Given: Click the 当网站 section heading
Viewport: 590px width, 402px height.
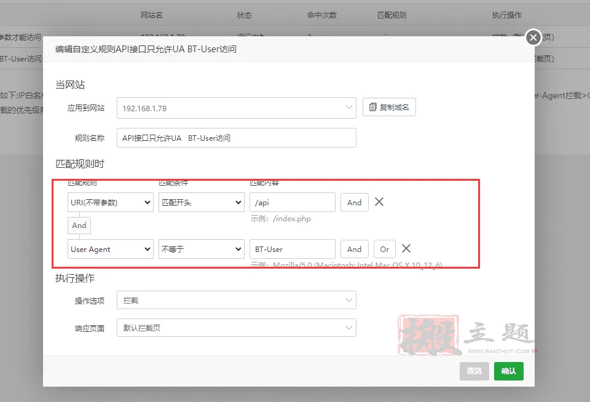Looking at the screenshot, I should coord(70,85).
